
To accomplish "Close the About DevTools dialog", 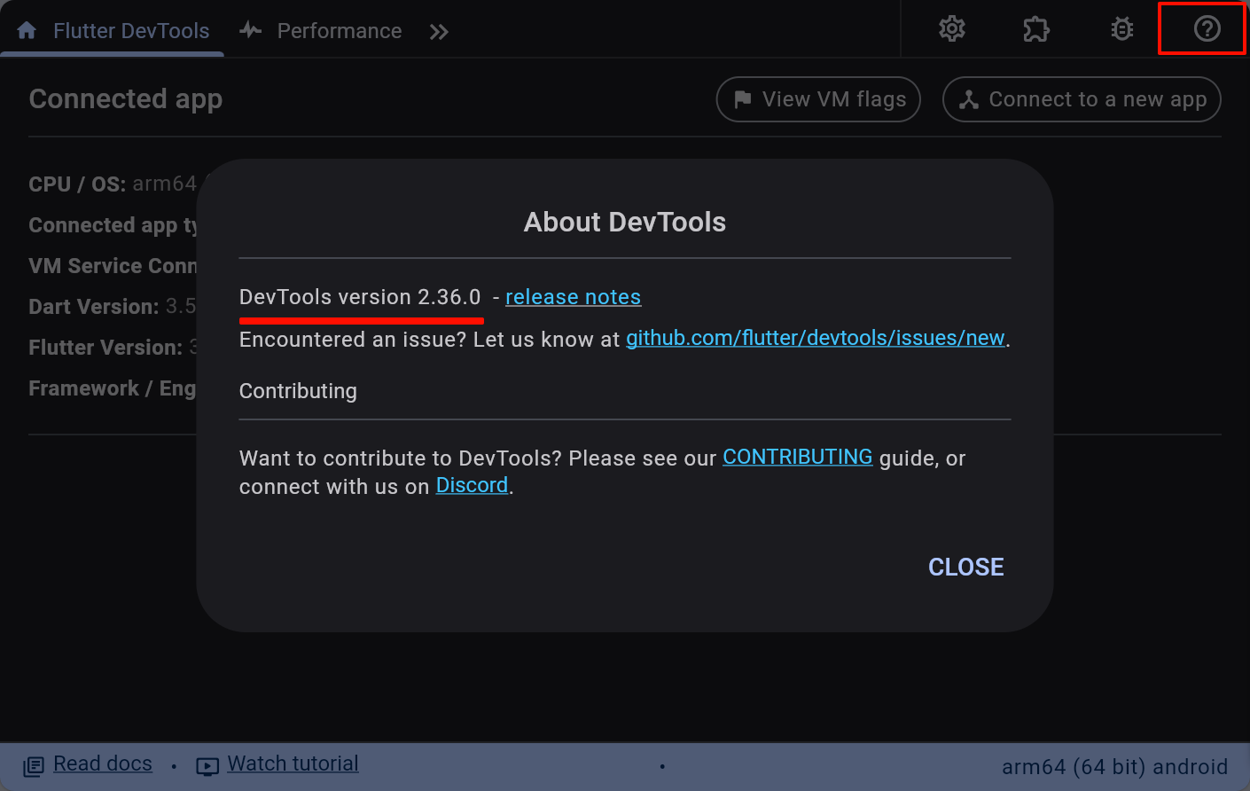I will tap(965, 567).
